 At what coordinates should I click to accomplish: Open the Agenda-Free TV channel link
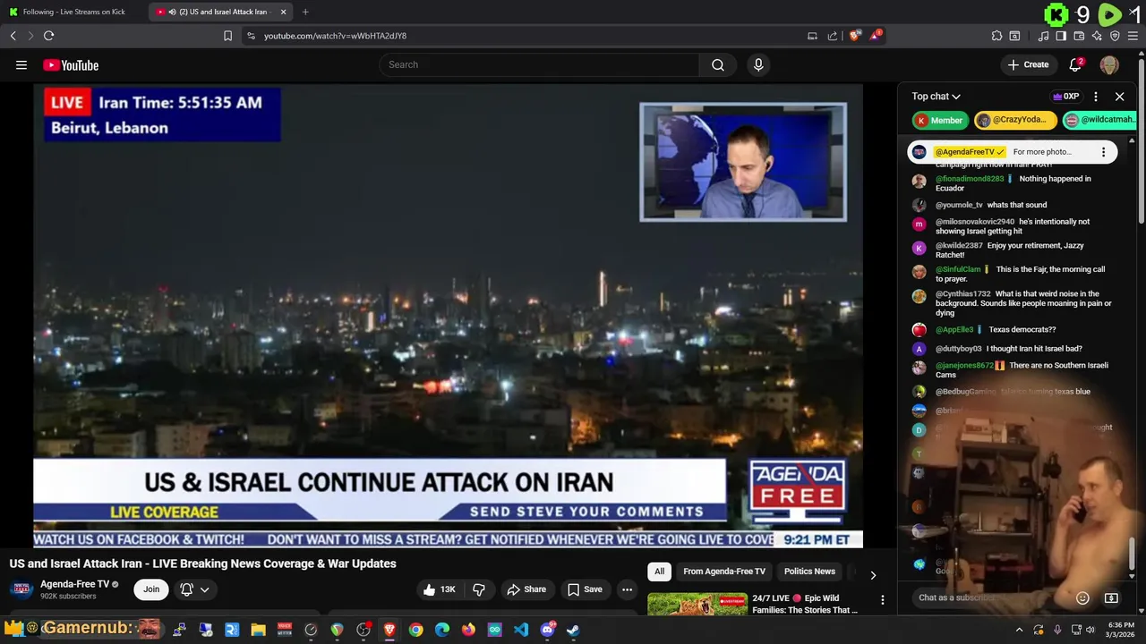coord(74,584)
